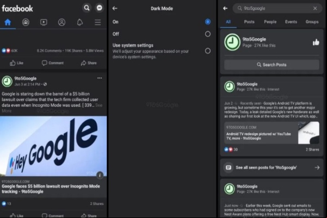
Task: Like the top post in the feed
Action: click(x=17, y=63)
